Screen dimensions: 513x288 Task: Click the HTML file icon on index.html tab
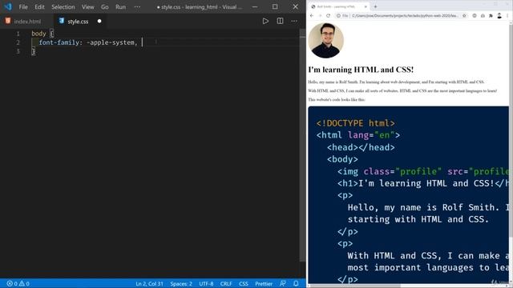click(x=8, y=21)
